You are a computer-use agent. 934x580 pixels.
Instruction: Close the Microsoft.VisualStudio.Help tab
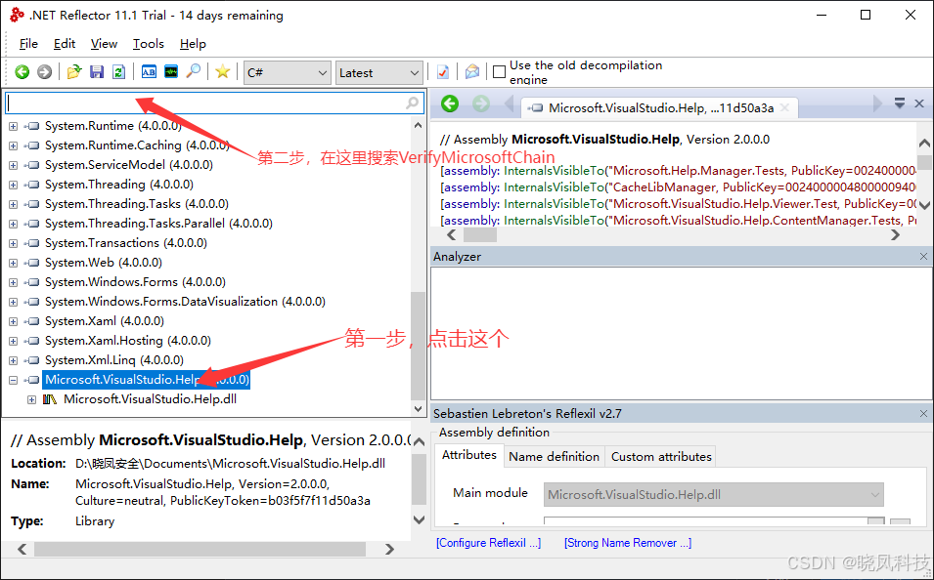(785, 107)
